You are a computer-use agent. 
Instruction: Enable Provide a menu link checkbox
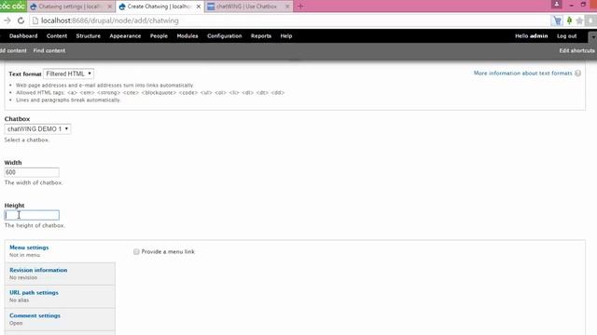click(136, 252)
